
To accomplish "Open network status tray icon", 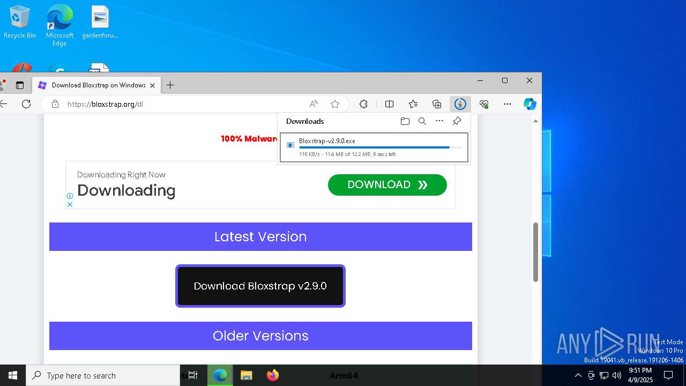I will click(604, 375).
